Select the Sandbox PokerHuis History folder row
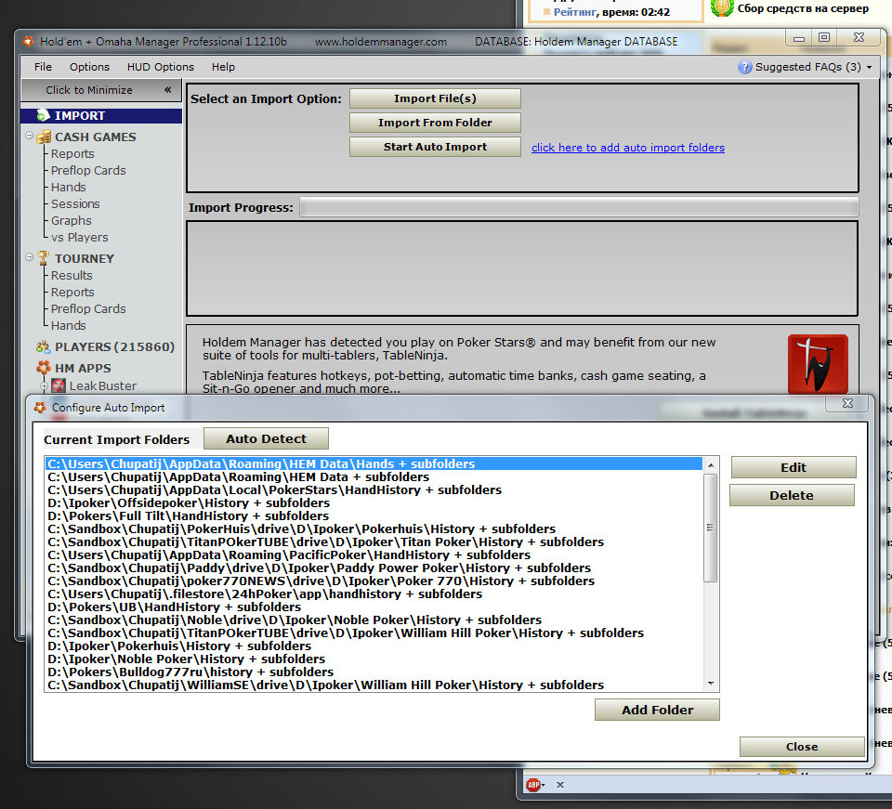Screen dimensions: 892x809 click(374, 529)
